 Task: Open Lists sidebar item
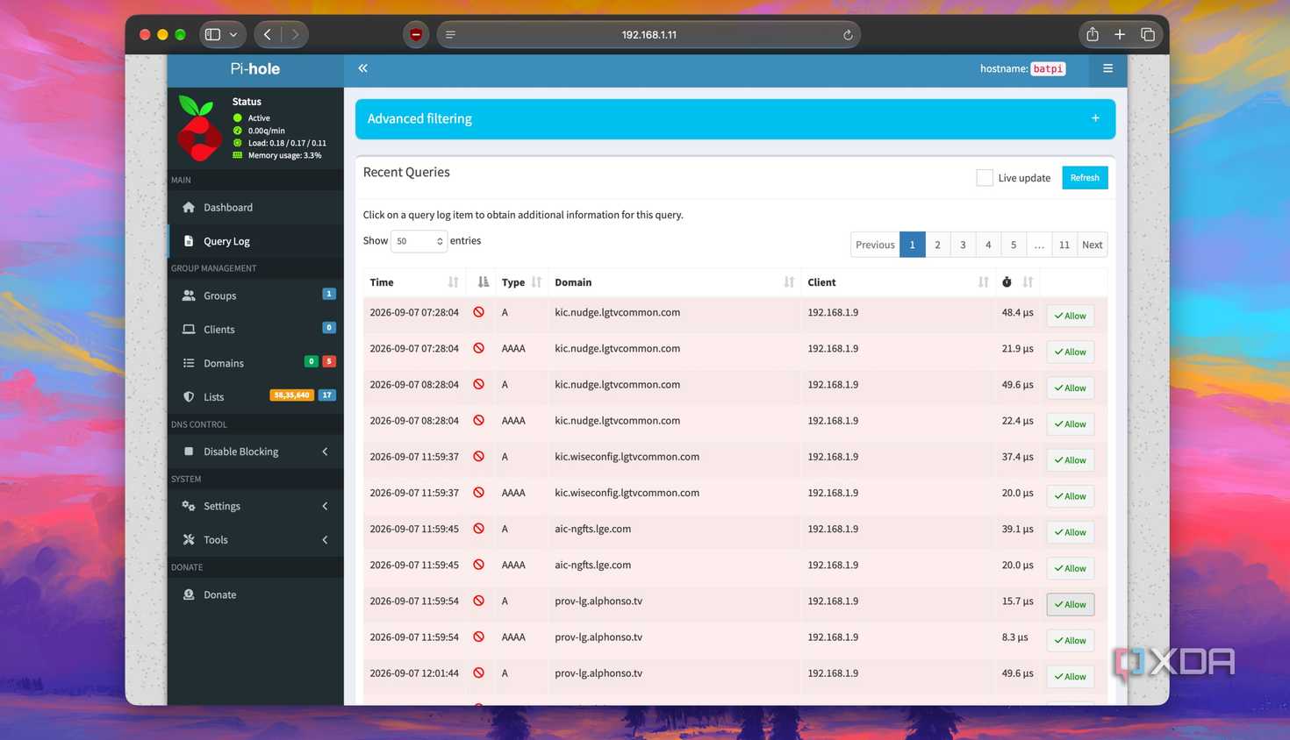[x=255, y=397]
